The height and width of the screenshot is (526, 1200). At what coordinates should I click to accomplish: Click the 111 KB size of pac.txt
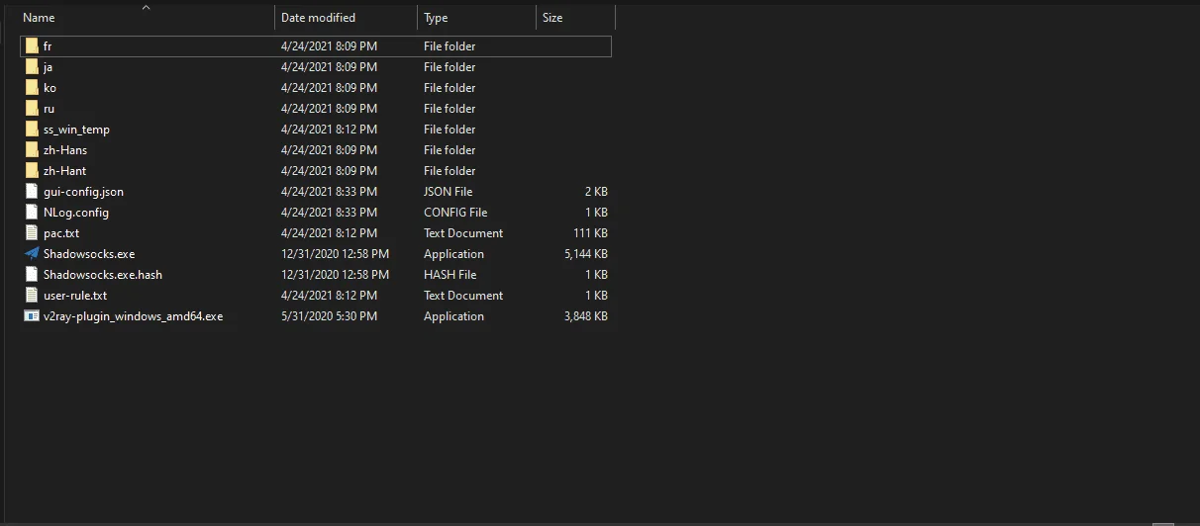590,233
